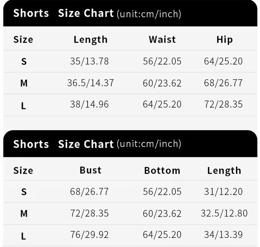260x247 pixels.
Task: Click the 56/22.05 waist value
Action: click(162, 61)
